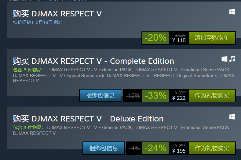
Task: Buy Deluxe Edition as a gift
Action: click(x=212, y=148)
